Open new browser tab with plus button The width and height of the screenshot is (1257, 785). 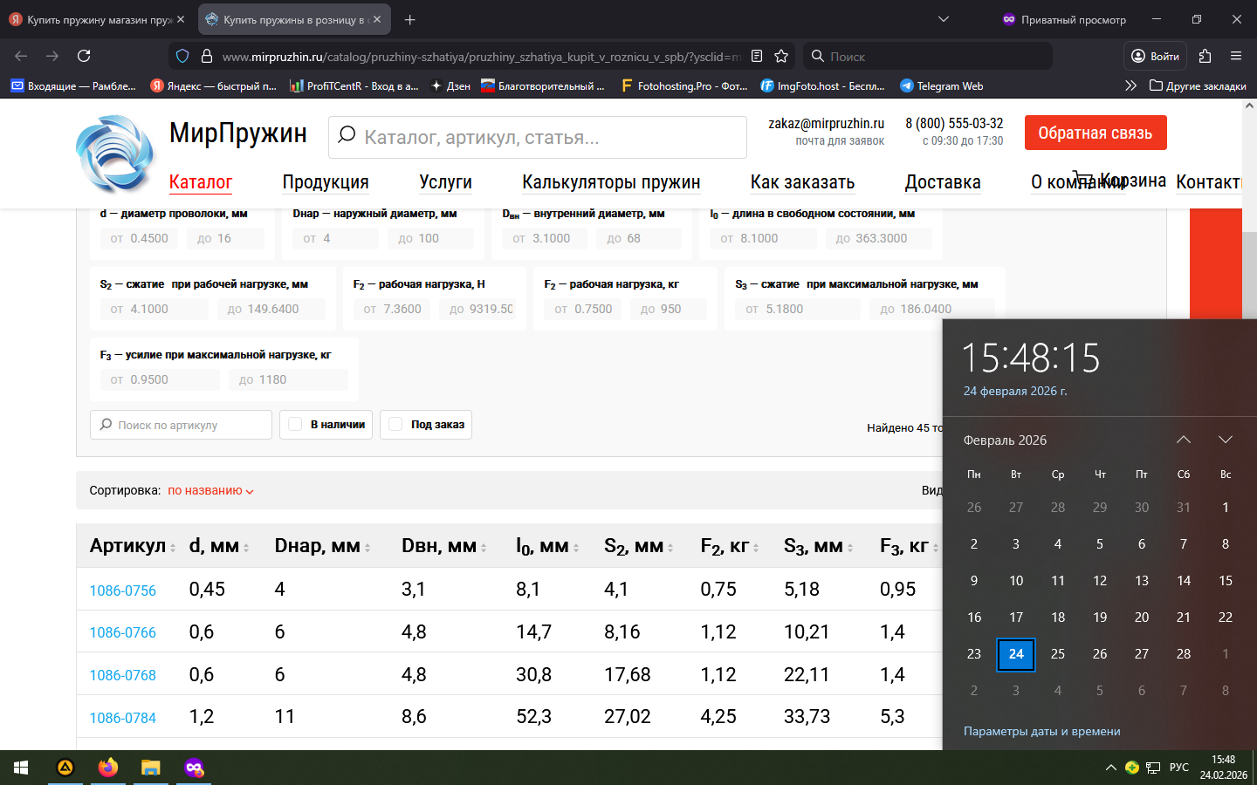[410, 19]
